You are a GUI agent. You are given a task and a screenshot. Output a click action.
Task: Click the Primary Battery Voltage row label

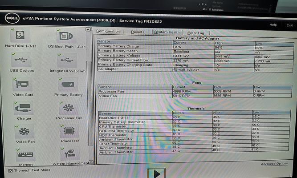click(119, 55)
